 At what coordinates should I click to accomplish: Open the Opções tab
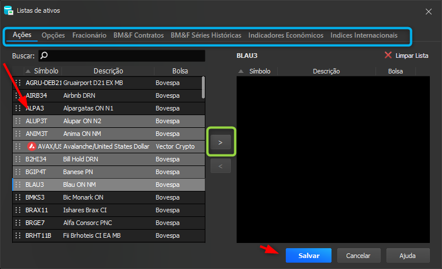point(53,35)
